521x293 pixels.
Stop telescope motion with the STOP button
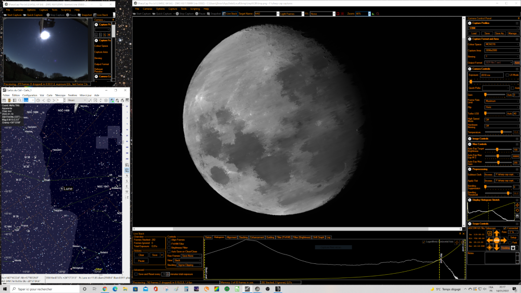(x=497, y=240)
